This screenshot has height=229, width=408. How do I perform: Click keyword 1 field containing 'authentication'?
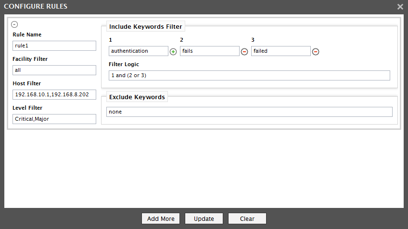(x=139, y=51)
